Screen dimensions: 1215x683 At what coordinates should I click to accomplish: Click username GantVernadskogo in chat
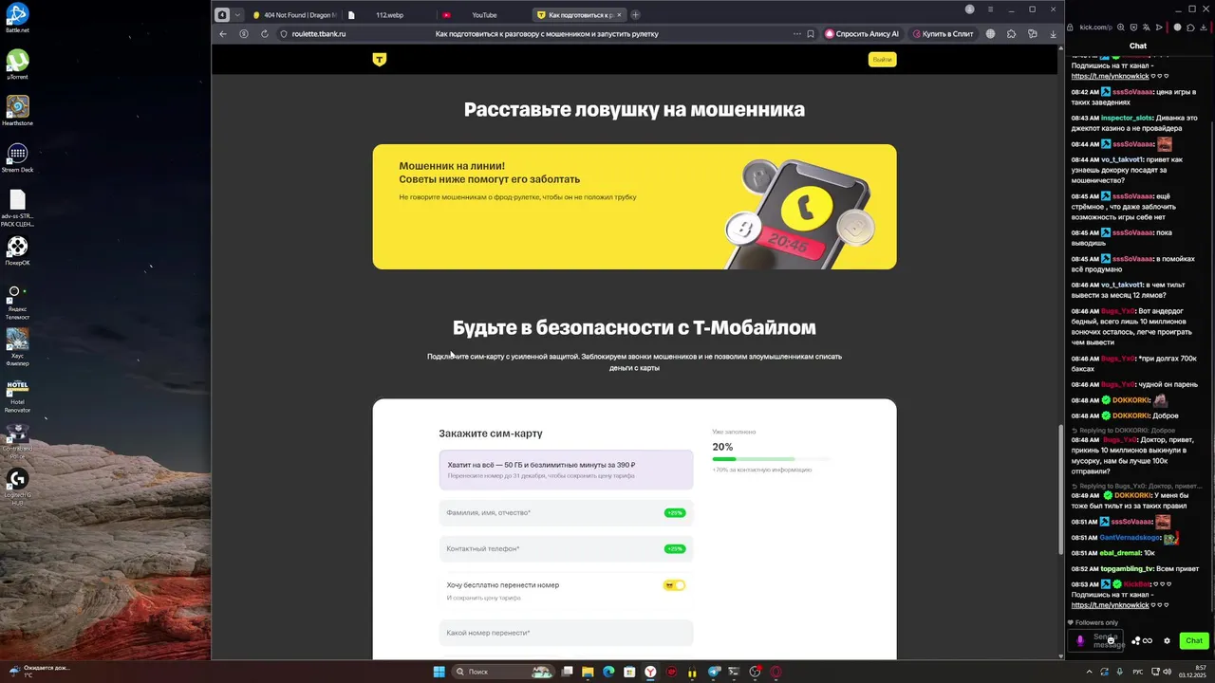1130,538
